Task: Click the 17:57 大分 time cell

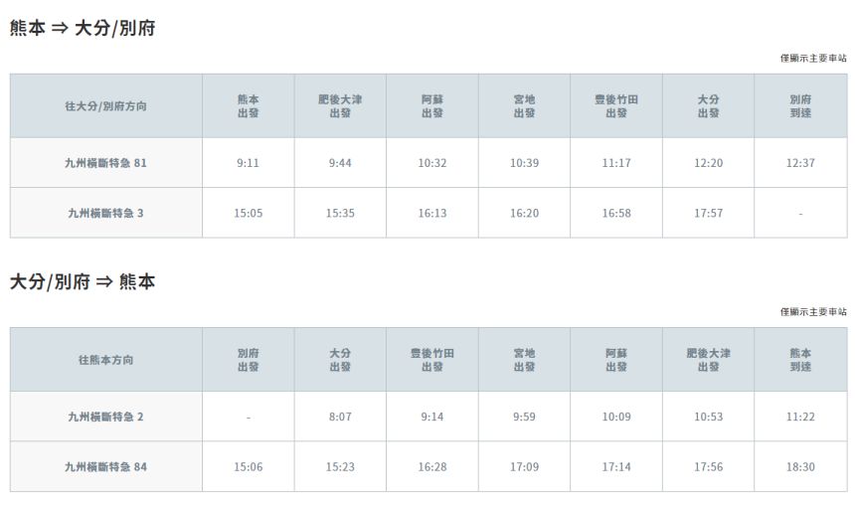Action: [708, 213]
